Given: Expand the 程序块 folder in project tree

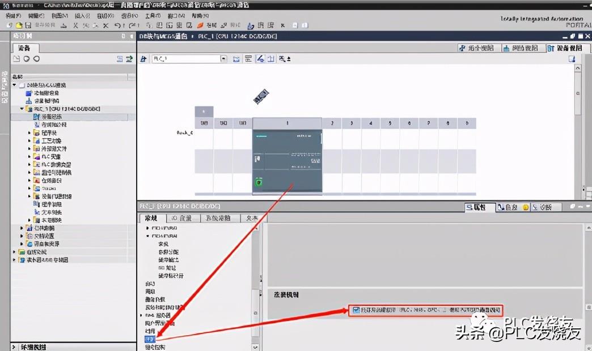Looking at the screenshot, I should pyautogui.click(x=29, y=132).
